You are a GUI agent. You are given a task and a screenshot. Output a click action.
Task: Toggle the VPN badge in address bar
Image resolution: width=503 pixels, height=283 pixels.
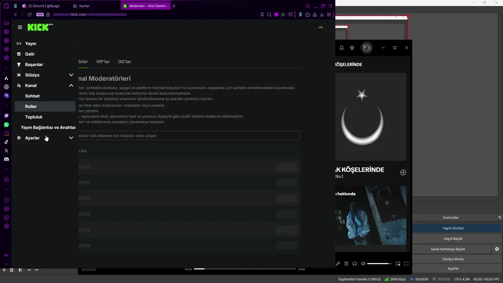pyautogui.click(x=40, y=15)
